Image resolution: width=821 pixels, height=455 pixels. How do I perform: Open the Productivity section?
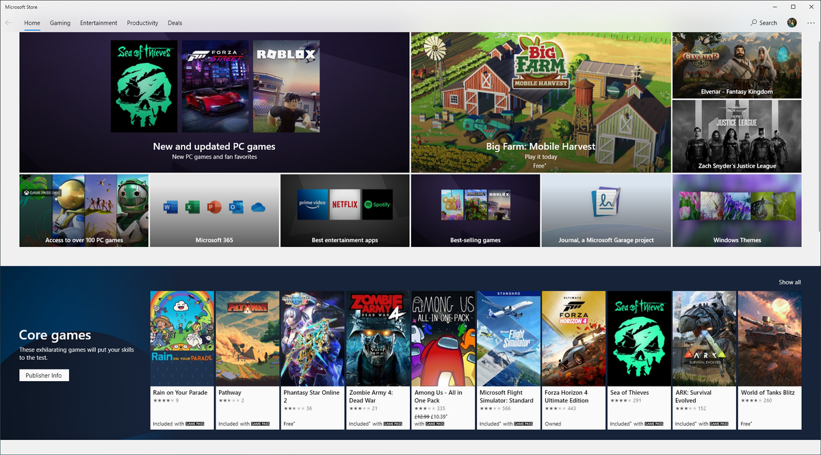pyautogui.click(x=142, y=23)
